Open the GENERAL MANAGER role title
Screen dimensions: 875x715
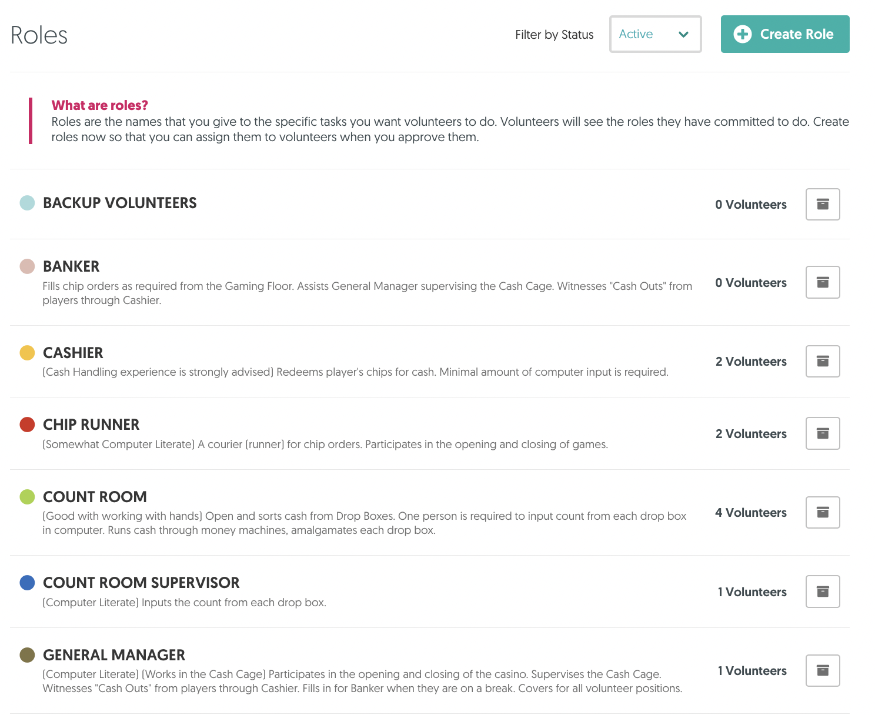(114, 655)
